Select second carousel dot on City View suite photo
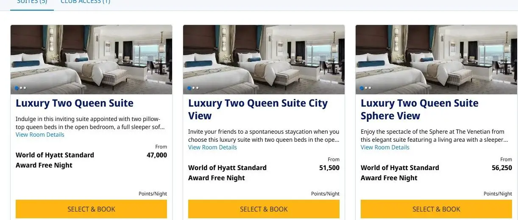 [x=193, y=88]
